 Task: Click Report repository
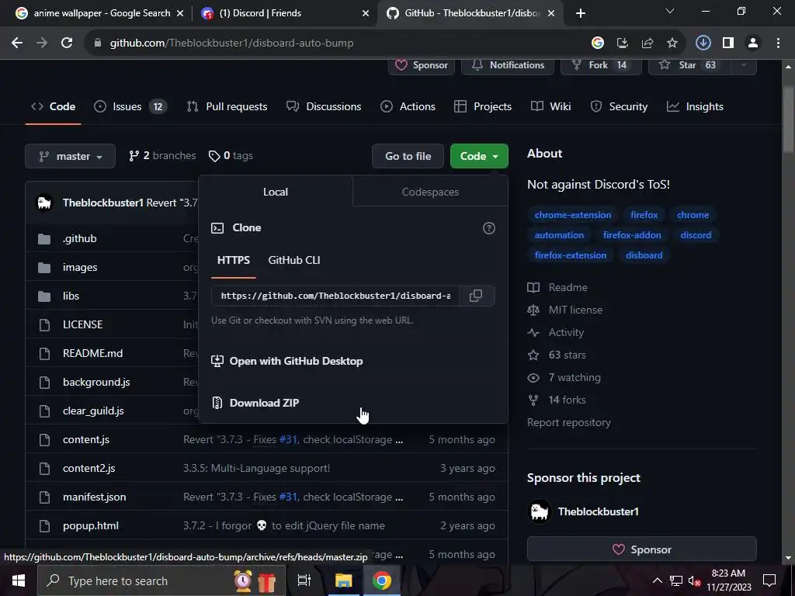coord(569,423)
